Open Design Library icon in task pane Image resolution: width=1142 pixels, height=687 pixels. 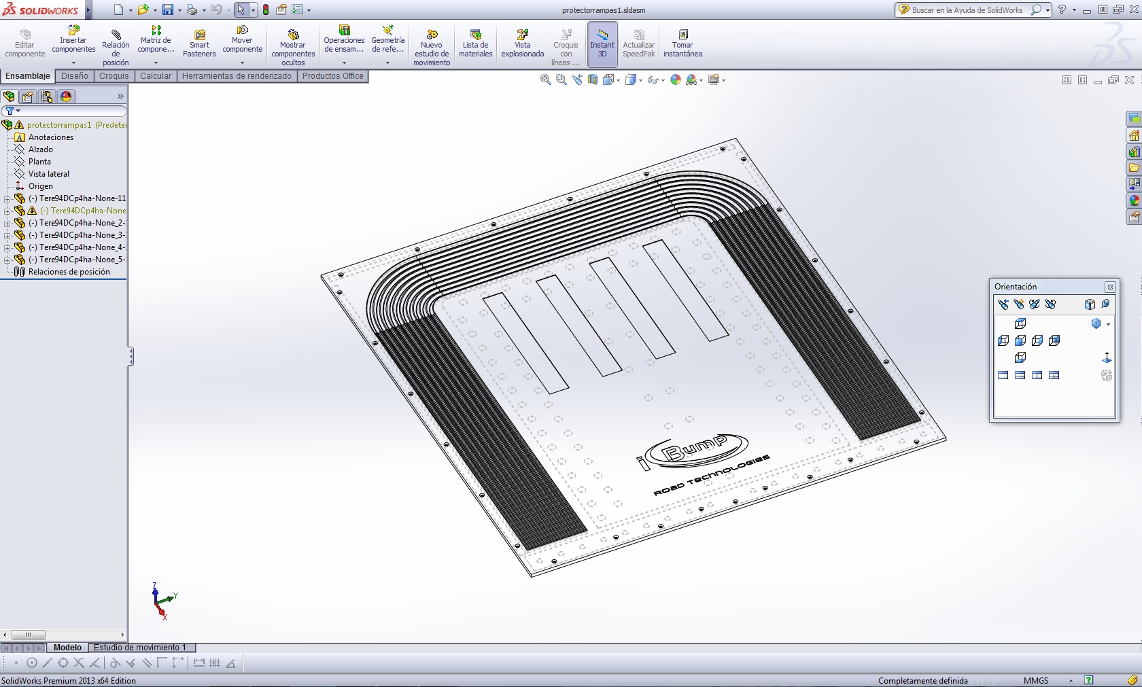(x=1134, y=152)
